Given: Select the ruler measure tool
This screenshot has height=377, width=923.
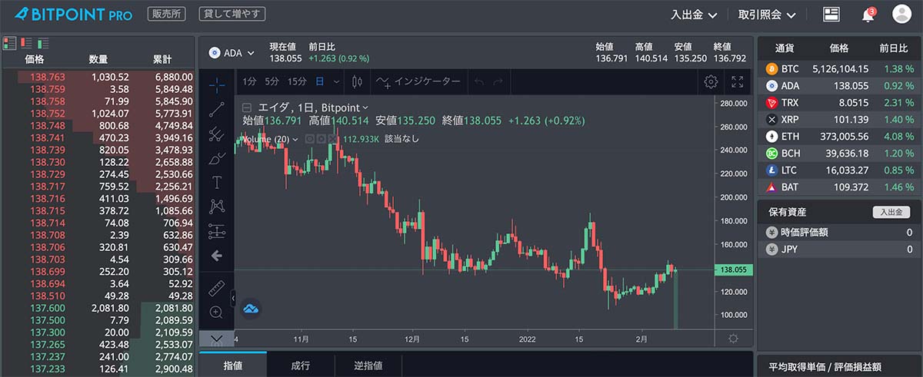Looking at the screenshot, I should [216, 288].
